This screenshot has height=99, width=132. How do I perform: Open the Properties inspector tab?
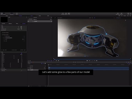click(4, 24)
